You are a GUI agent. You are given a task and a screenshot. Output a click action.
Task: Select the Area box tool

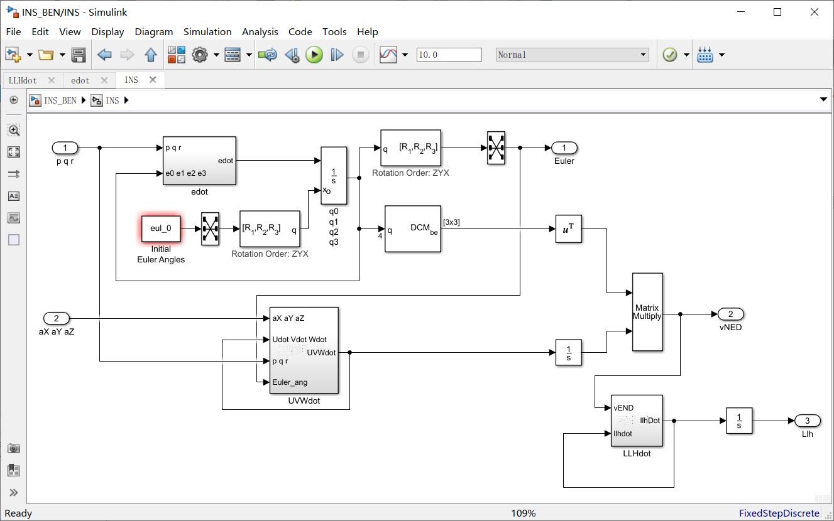14,240
